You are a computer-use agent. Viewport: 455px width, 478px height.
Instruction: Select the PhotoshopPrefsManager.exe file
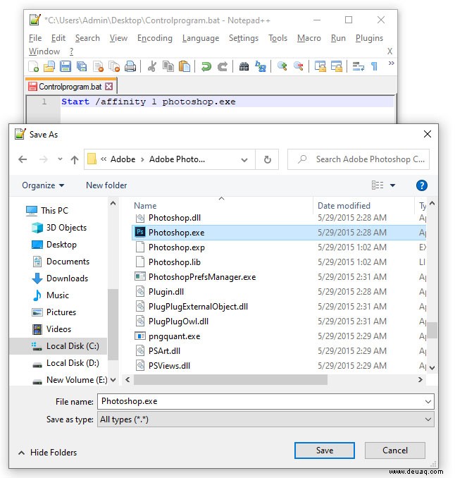202,277
